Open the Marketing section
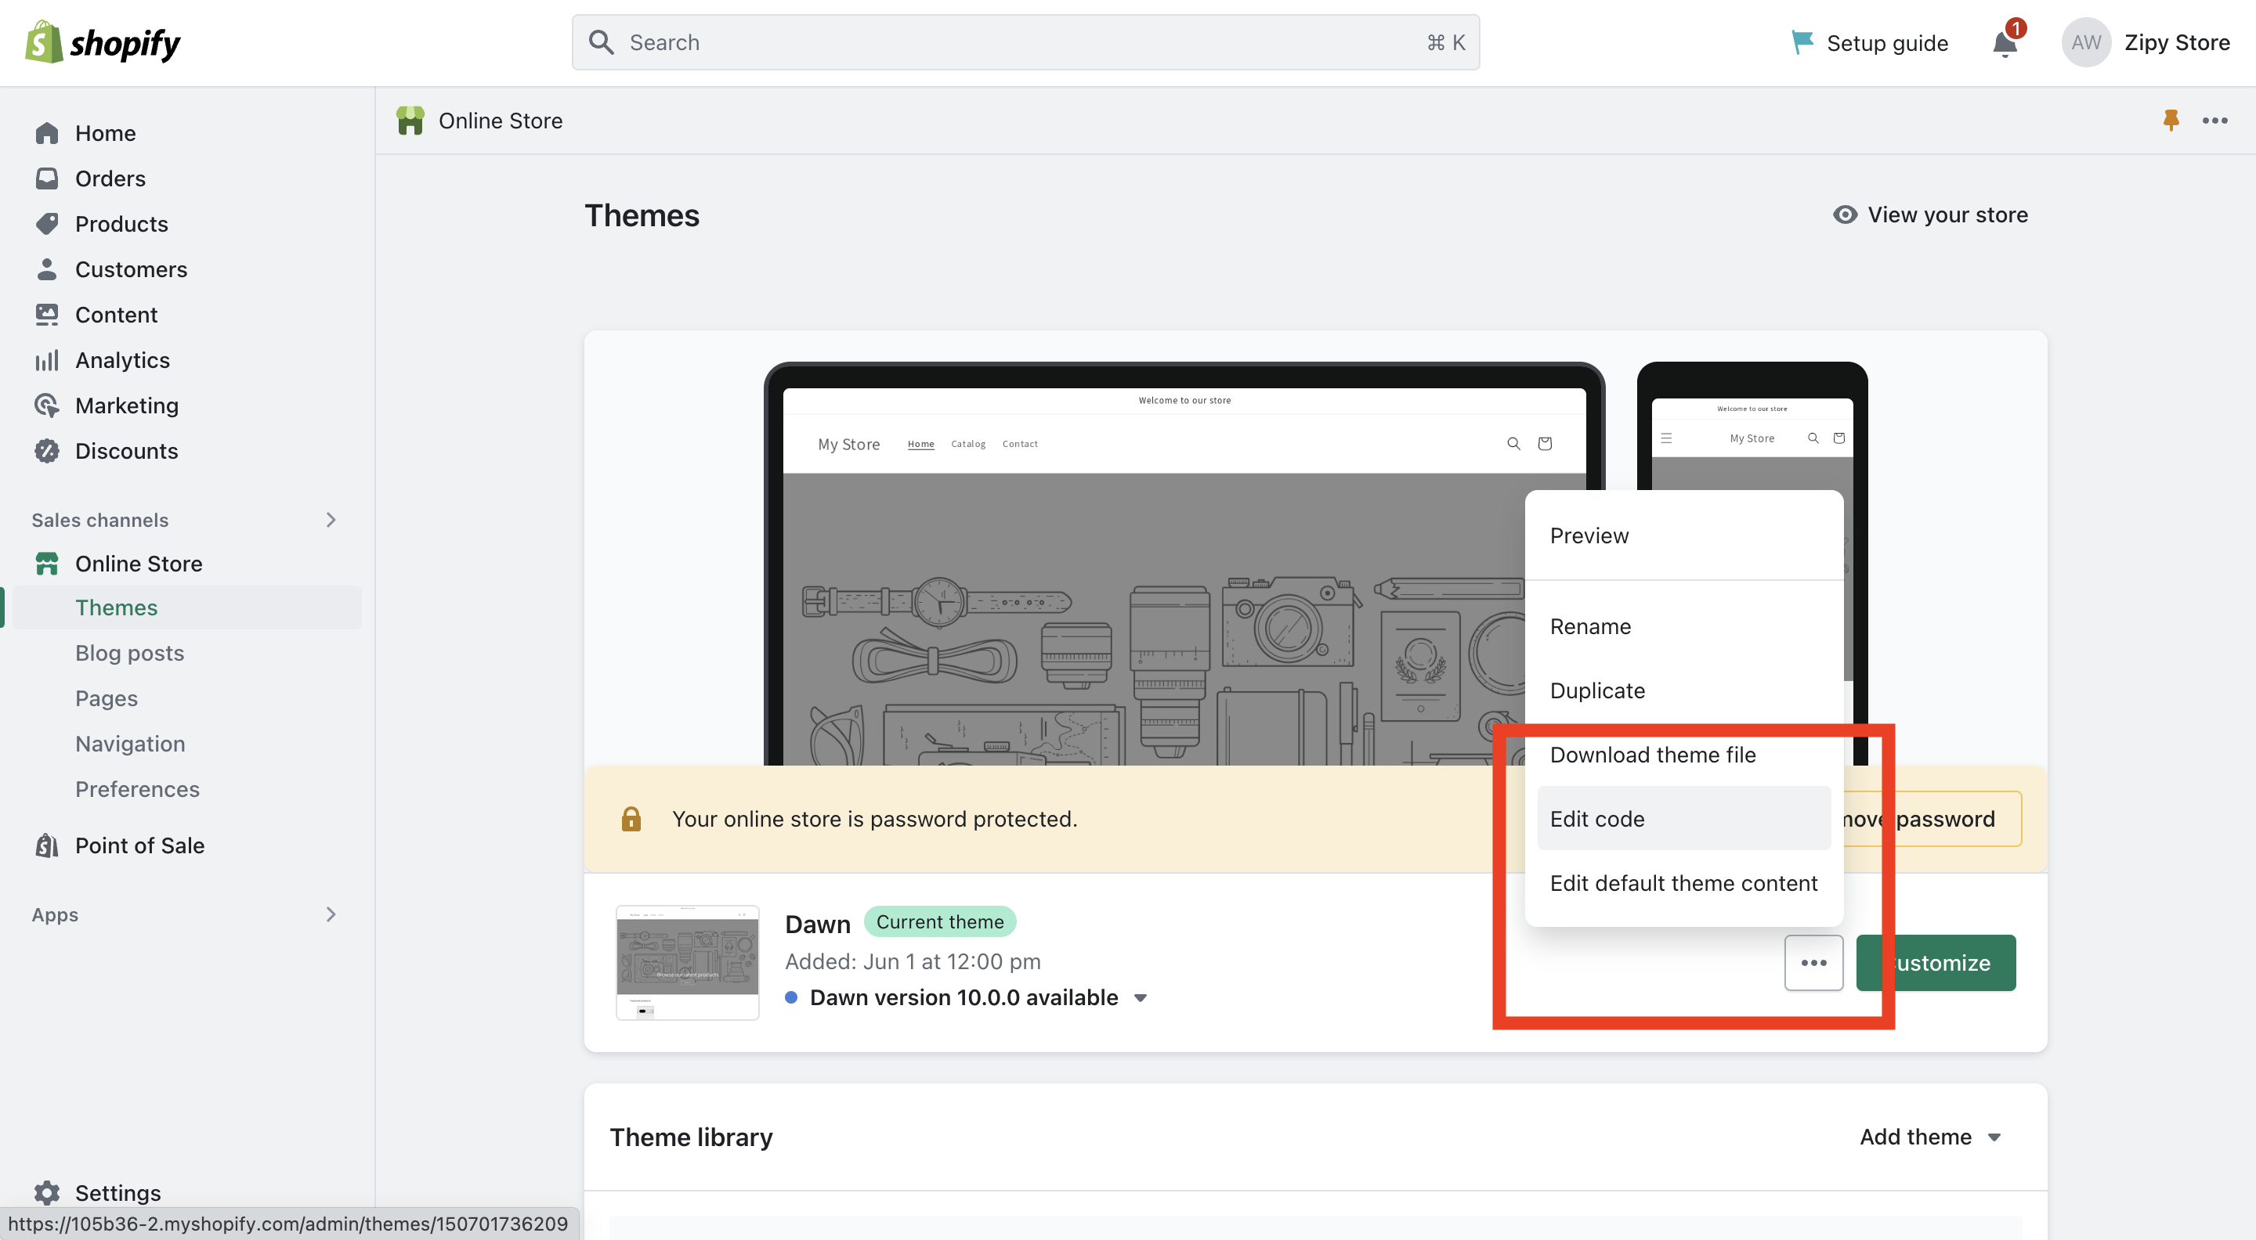2256x1240 pixels. pos(126,406)
